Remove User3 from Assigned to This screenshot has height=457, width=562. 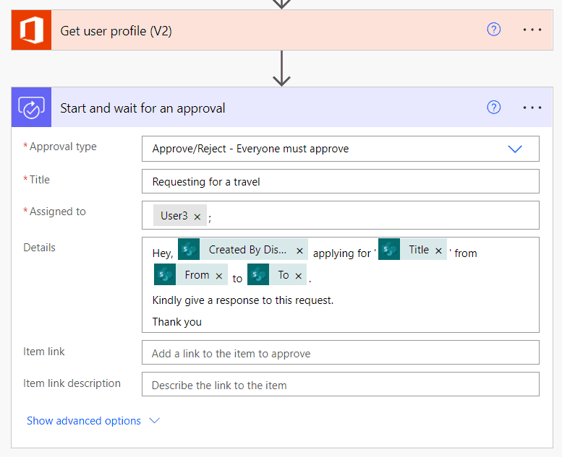pyautogui.click(x=197, y=217)
